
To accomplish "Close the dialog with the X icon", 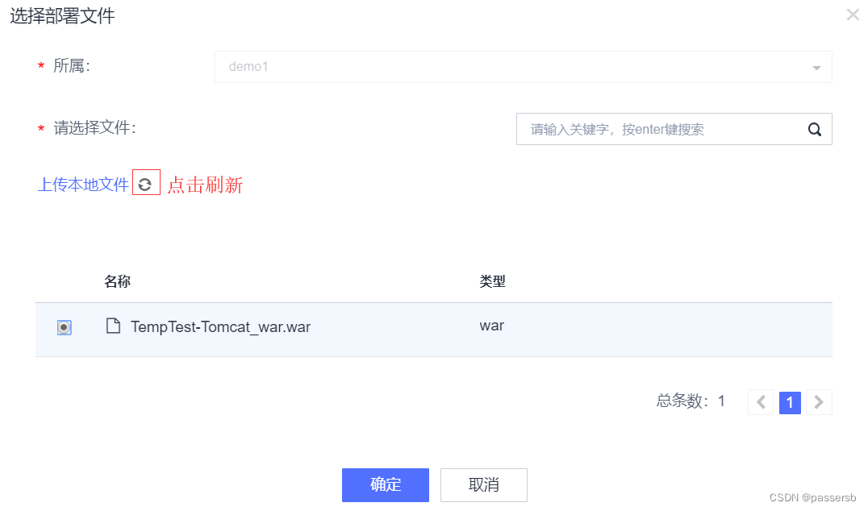I will pyautogui.click(x=853, y=15).
